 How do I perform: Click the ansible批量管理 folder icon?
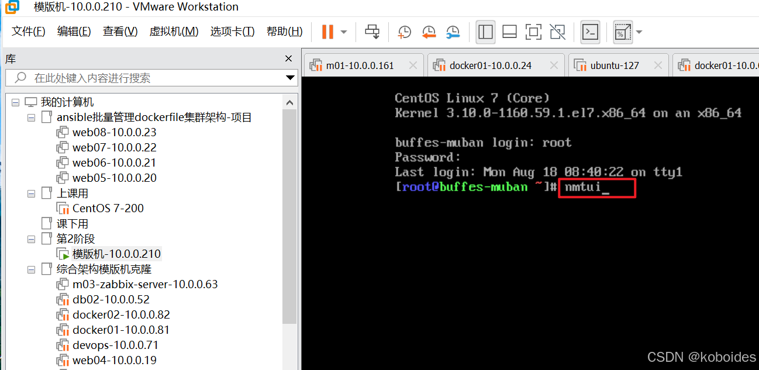click(47, 117)
